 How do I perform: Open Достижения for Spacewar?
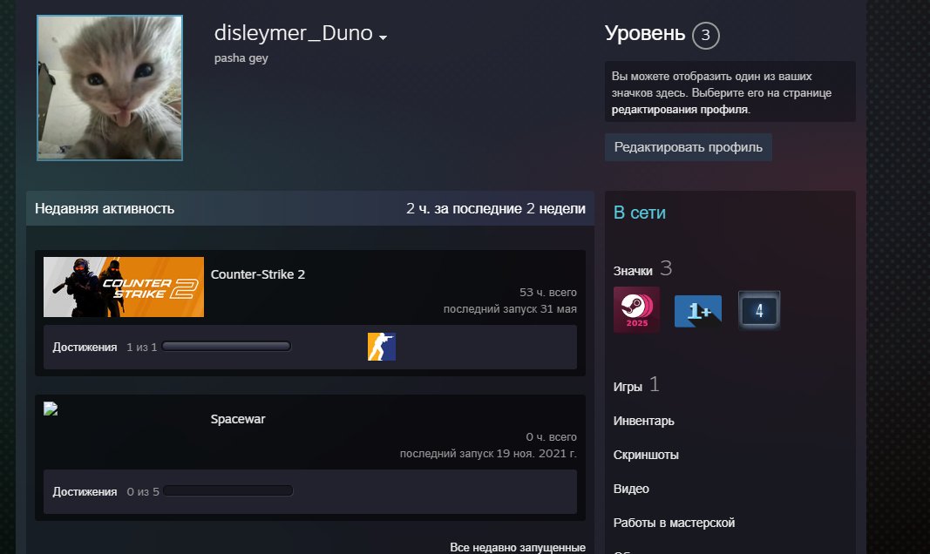[x=85, y=492]
